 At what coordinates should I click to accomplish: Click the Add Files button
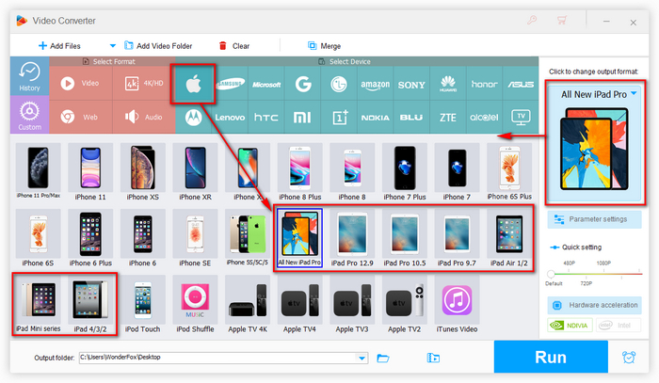coord(59,46)
